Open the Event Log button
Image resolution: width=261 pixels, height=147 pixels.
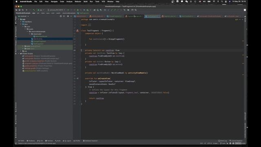pyautogui.click(x=223, y=141)
